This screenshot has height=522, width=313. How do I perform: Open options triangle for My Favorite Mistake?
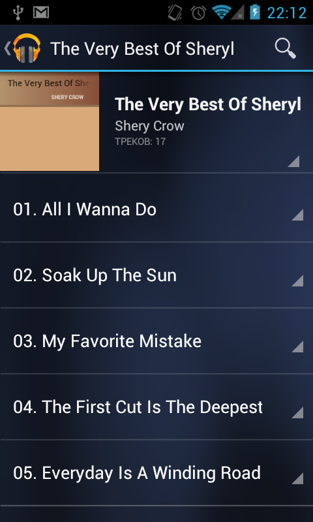coord(297,346)
